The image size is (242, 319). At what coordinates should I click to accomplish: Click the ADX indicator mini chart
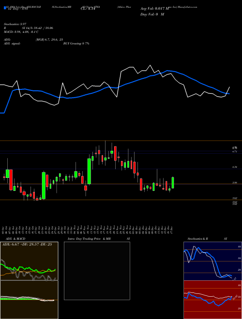click(29, 261)
